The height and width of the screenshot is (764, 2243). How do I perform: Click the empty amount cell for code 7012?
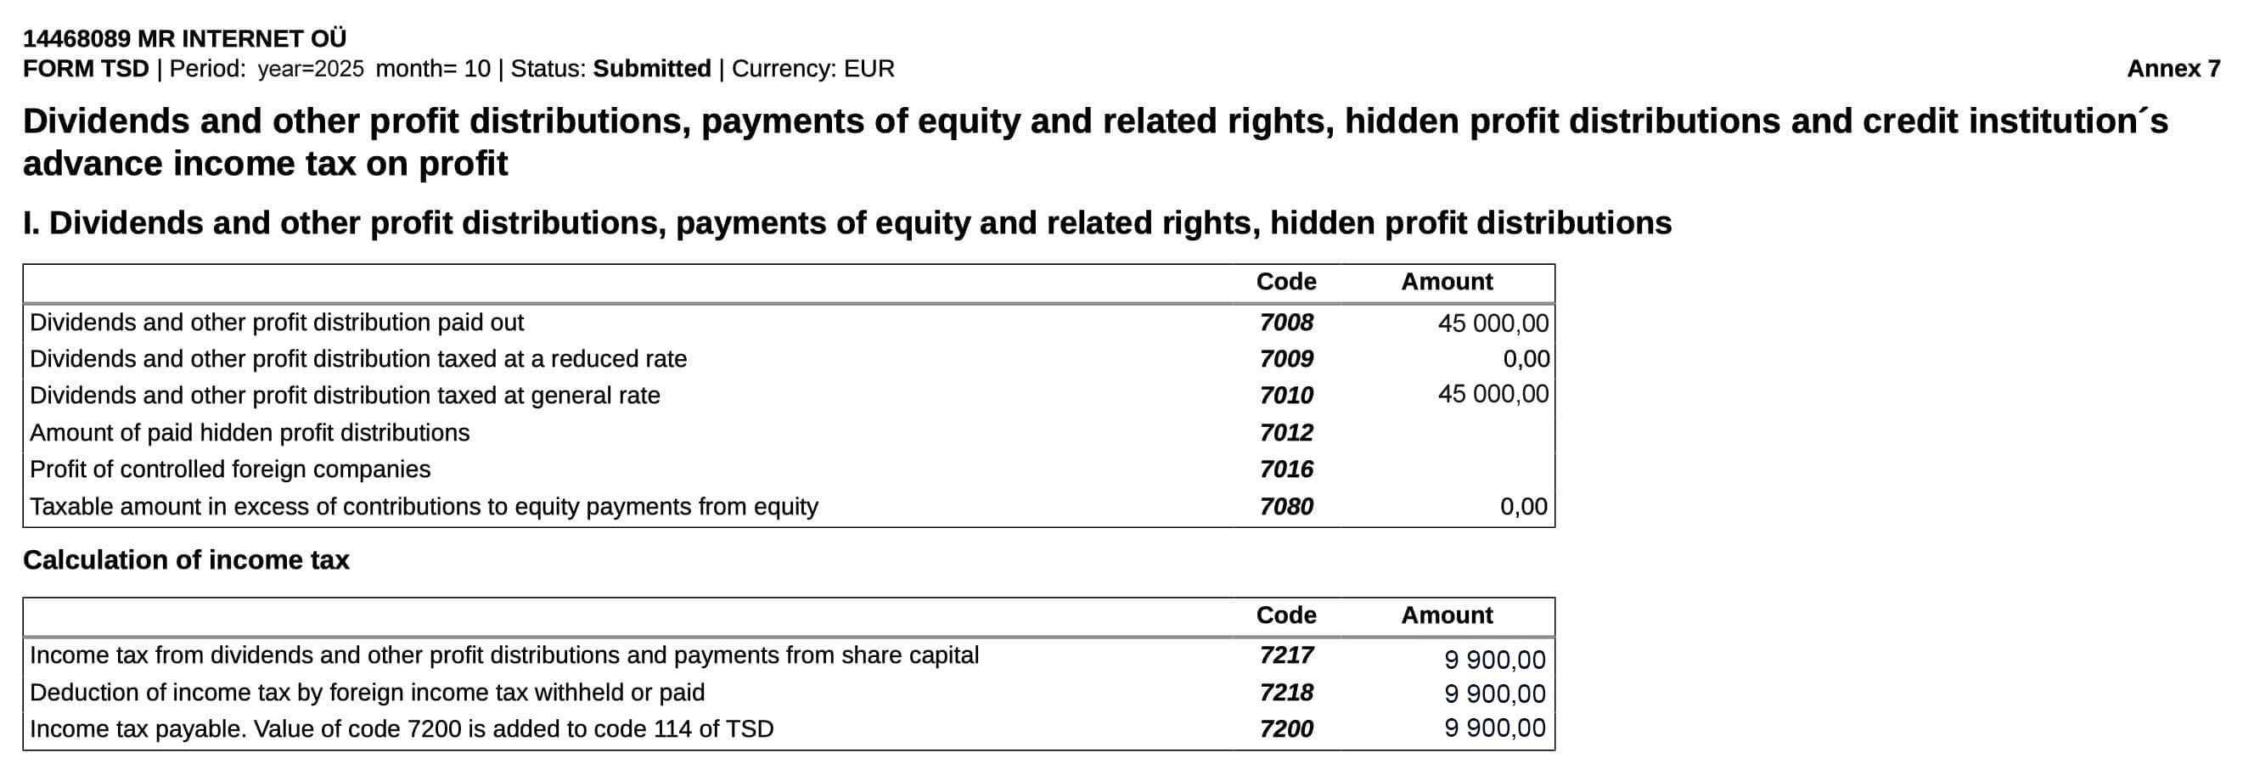point(1448,432)
